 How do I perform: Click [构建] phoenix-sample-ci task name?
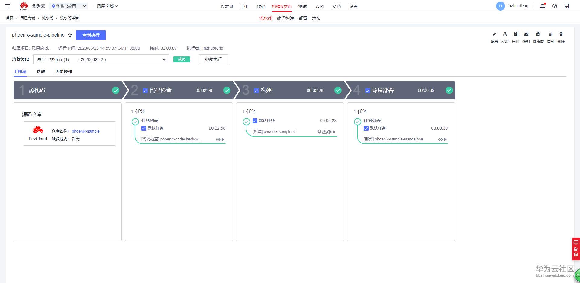tap(274, 132)
